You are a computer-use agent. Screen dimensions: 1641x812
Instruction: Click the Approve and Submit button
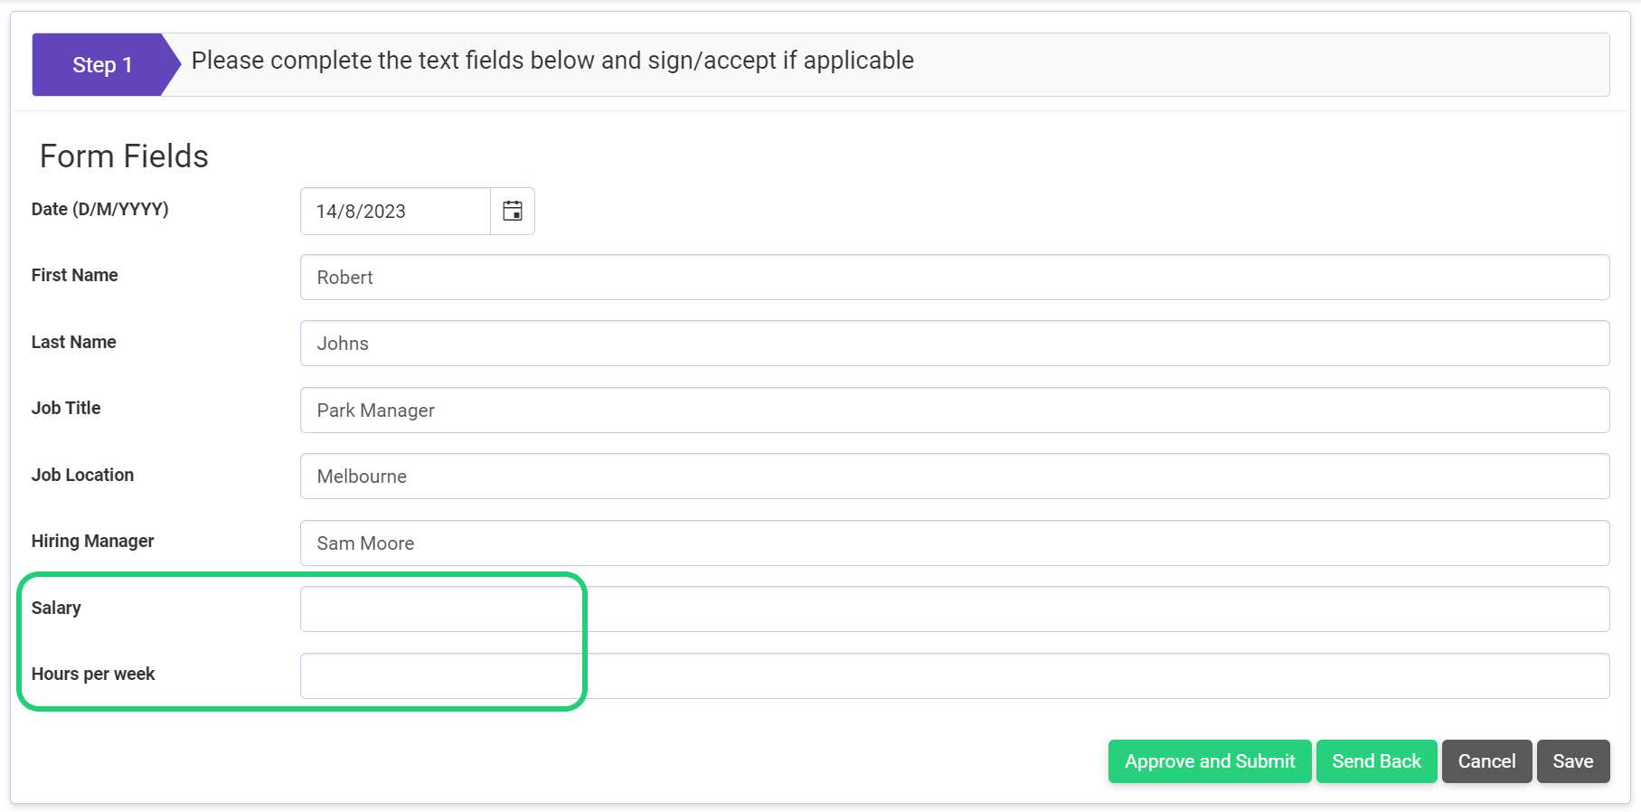pos(1210,761)
